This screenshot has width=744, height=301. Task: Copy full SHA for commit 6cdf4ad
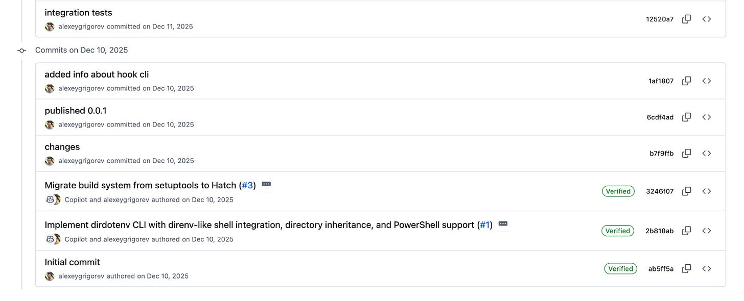pyautogui.click(x=687, y=117)
